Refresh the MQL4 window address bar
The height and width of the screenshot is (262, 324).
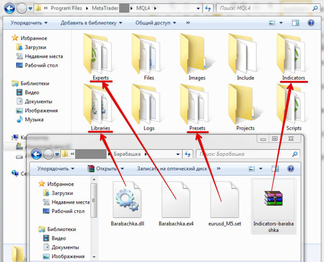pyautogui.click(x=208, y=8)
